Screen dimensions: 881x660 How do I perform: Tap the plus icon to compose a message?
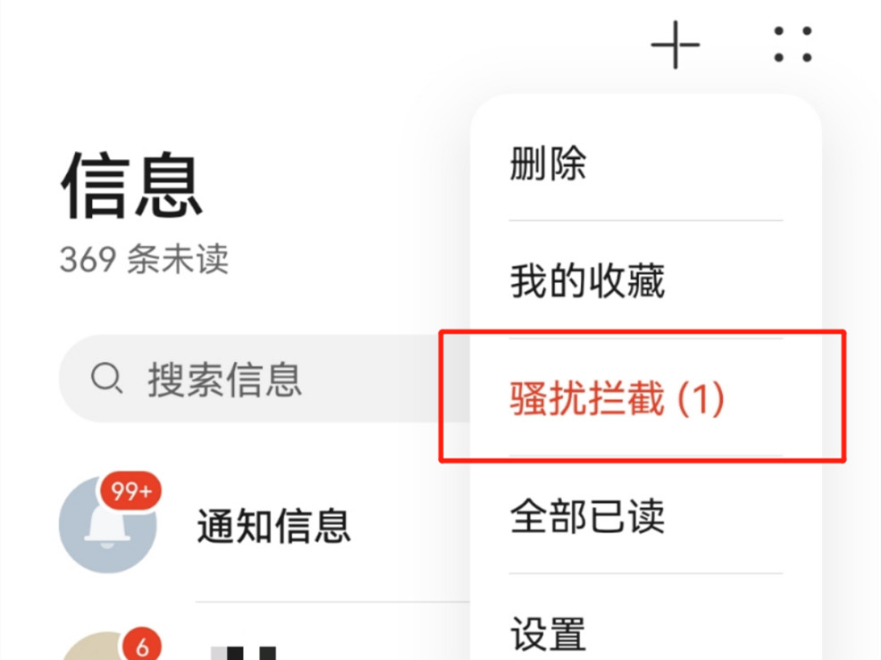[x=675, y=45]
